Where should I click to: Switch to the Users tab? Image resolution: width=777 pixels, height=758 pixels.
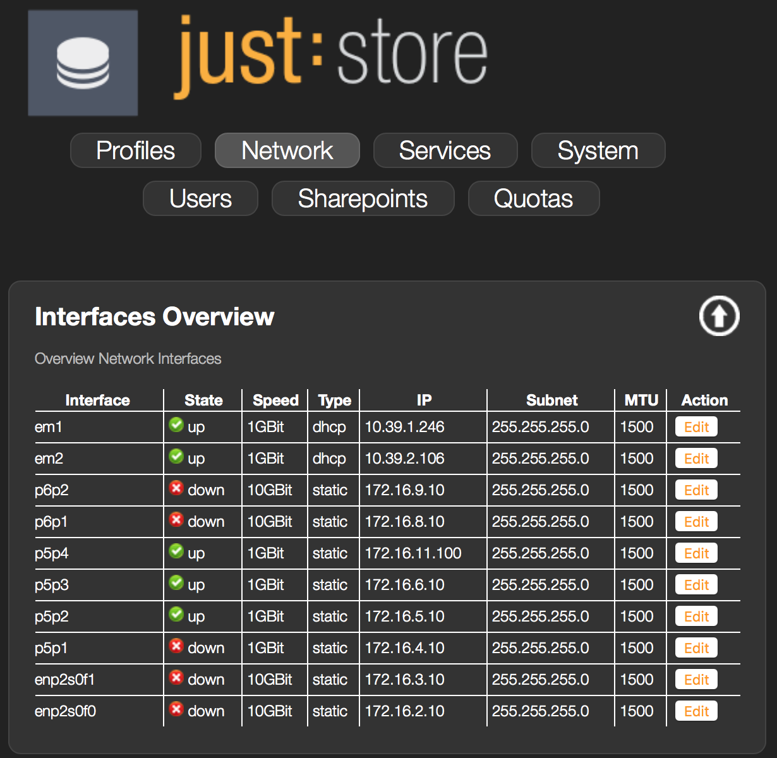pyautogui.click(x=201, y=198)
